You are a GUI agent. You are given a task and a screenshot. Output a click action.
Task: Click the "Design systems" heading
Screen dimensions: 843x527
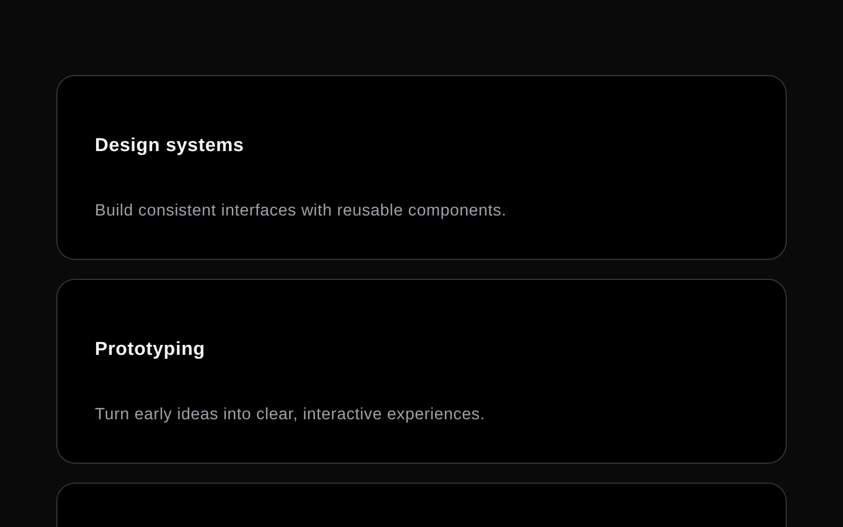pos(169,145)
